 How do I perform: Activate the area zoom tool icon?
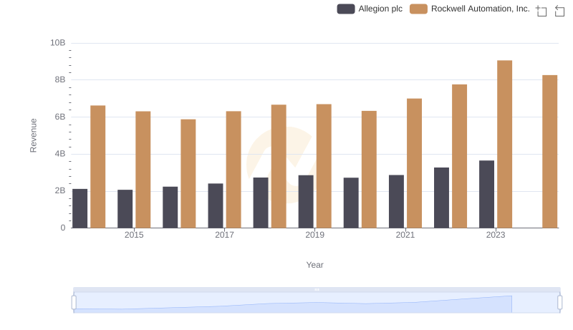pyautogui.click(x=541, y=10)
